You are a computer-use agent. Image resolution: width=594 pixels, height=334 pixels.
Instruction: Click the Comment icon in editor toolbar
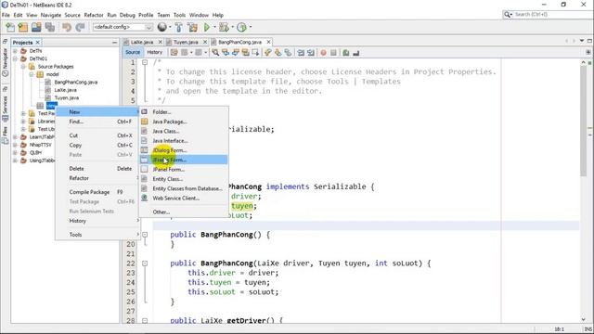(346, 53)
